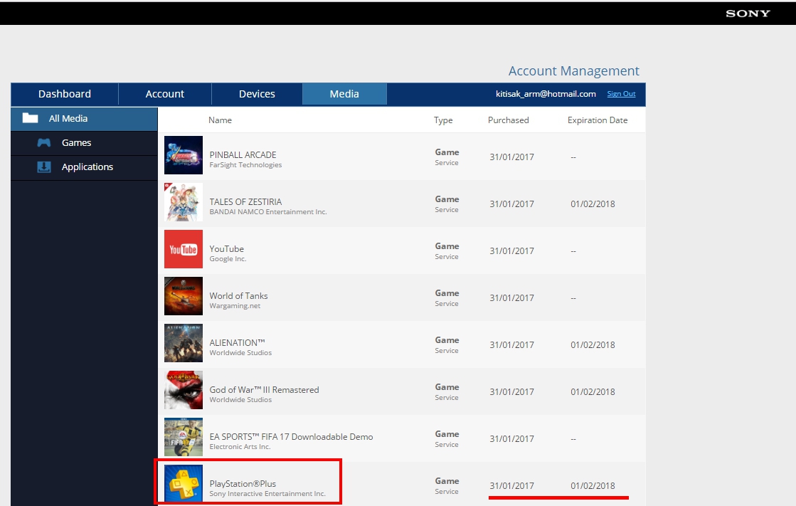The width and height of the screenshot is (796, 506).
Task: Click PlayStation Plus expiration date 01/02/2018
Action: (x=593, y=486)
